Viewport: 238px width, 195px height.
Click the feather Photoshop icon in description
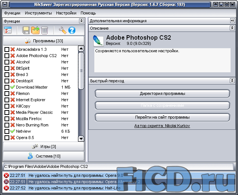98,41
